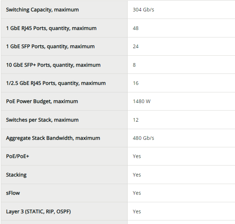Viewport: 235px width, 224px height.
Task: Click the sFlow row label
Action: (13, 193)
